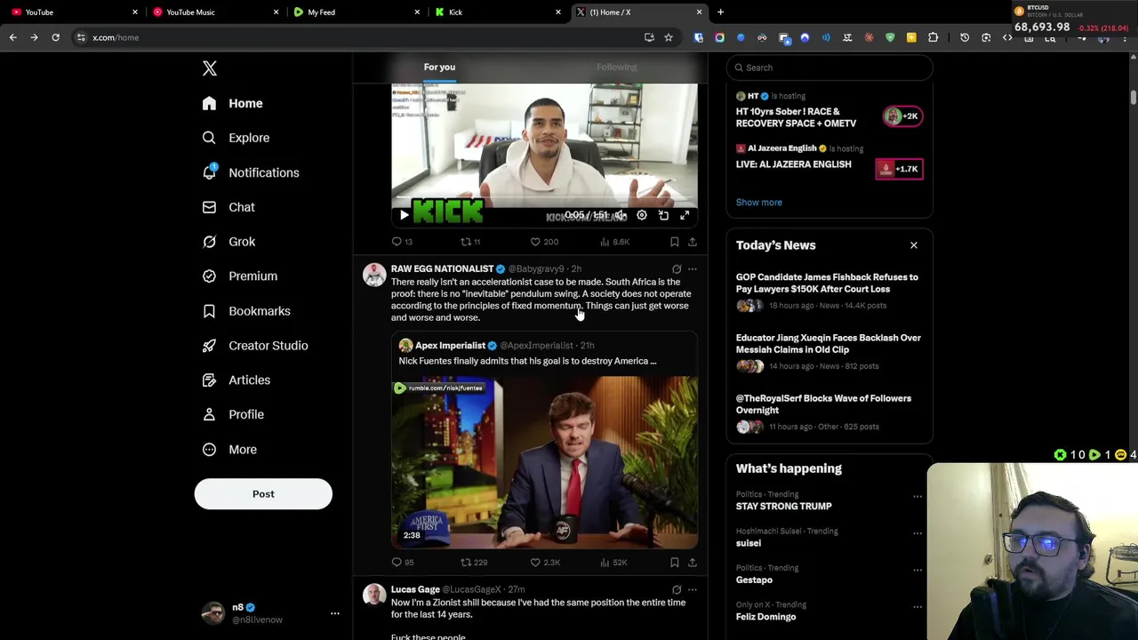Like RAW EGG post (2.3K)
The height and width of the screenshot is (640, 1138).
click(545, 563)
